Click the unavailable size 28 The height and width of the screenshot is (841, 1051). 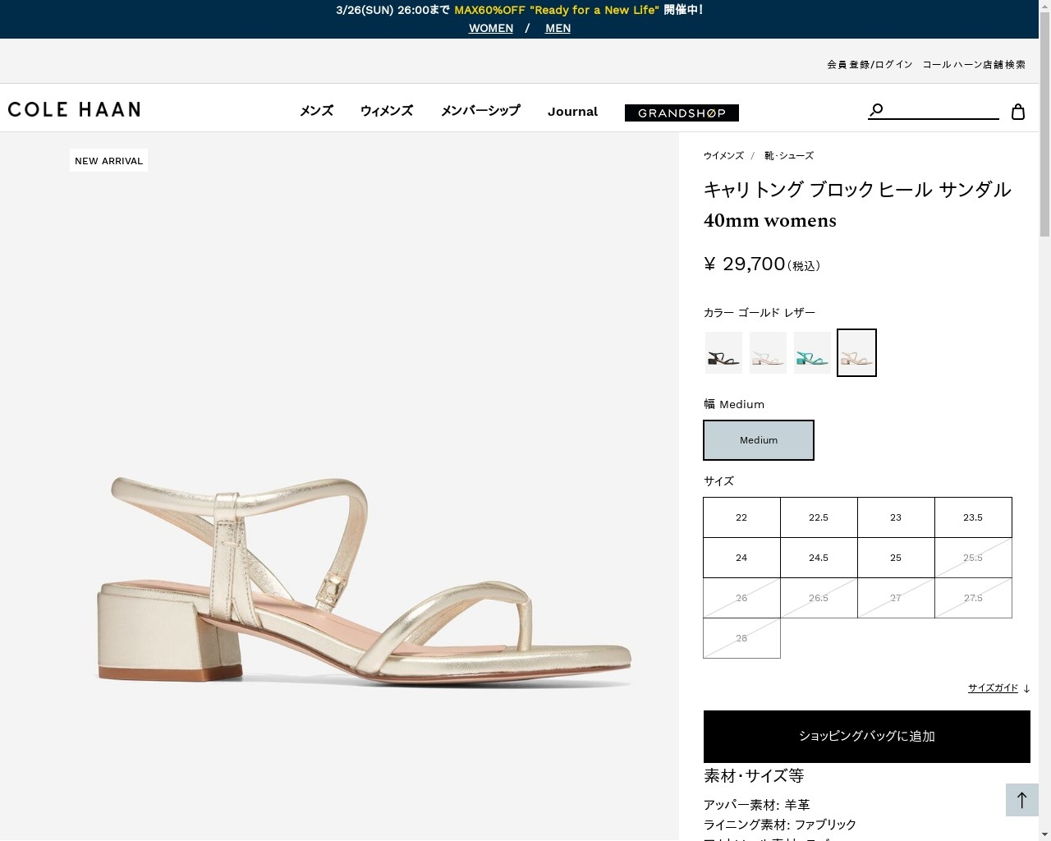(741, 638)
